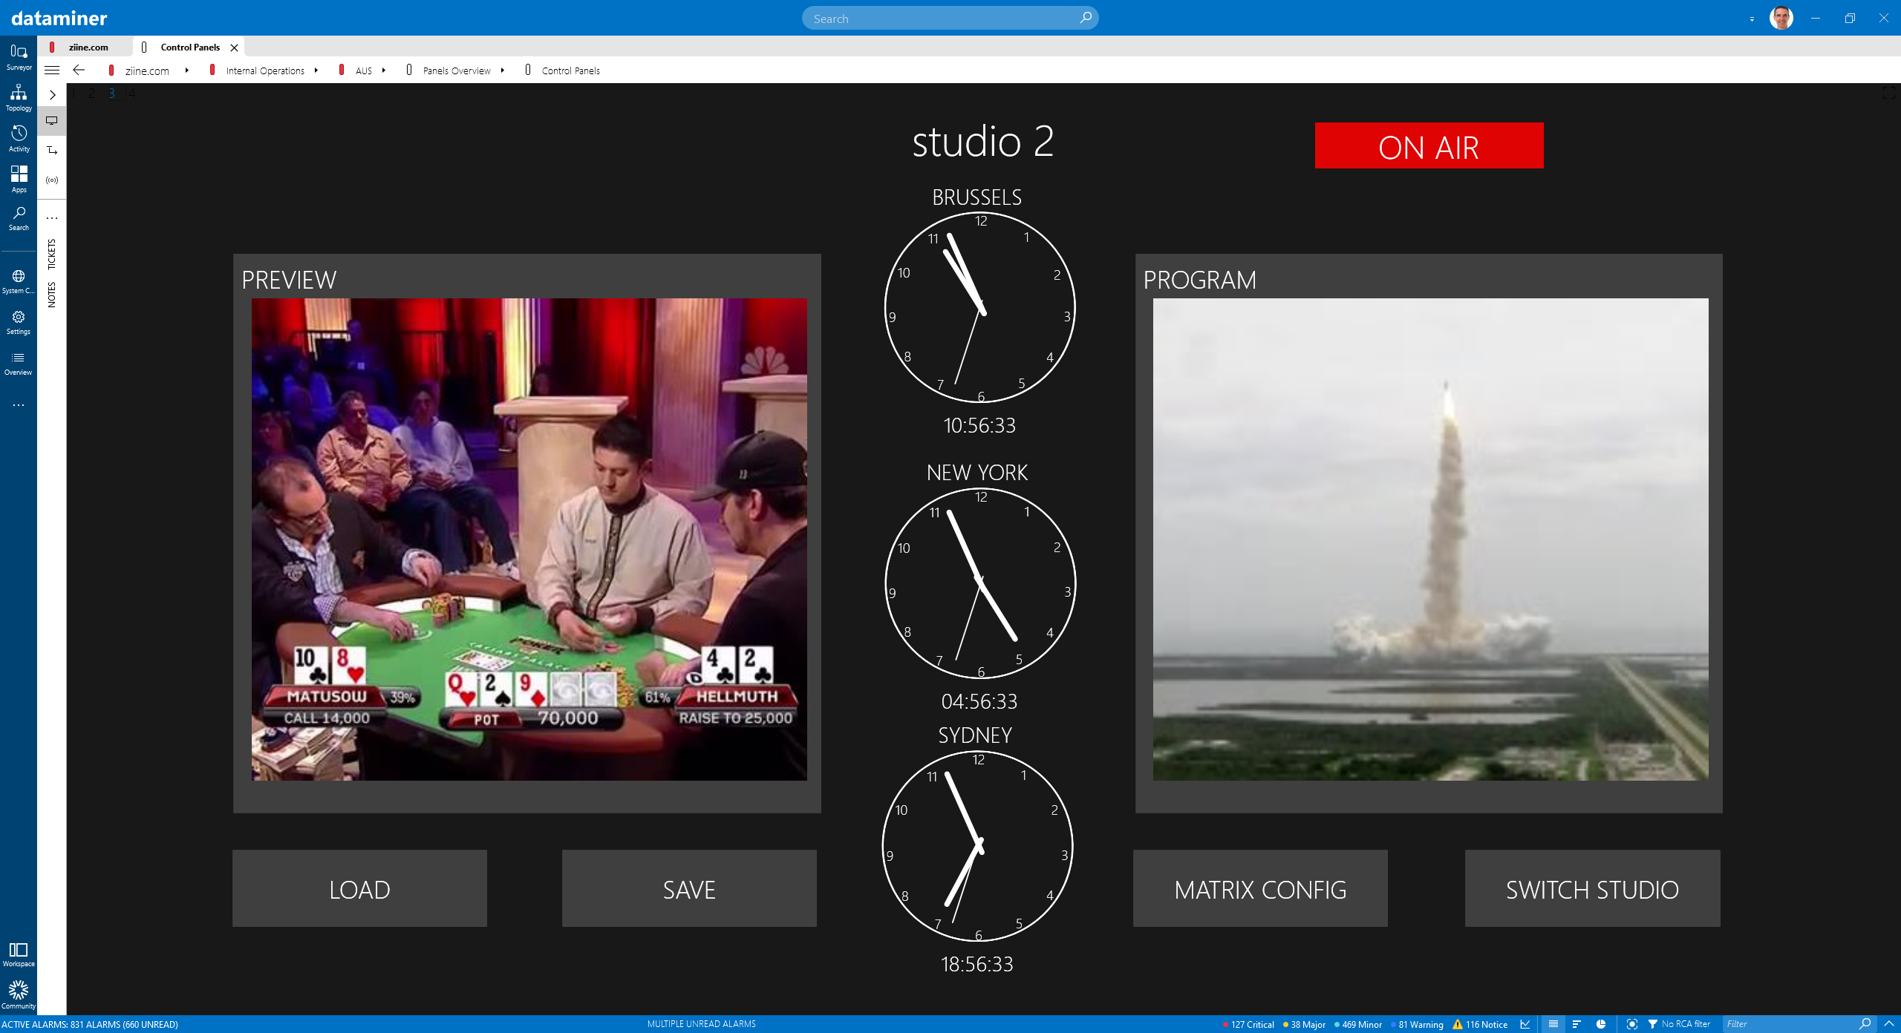1901x1033 pixels.
Task: Filter alarms by 127 Critical
Action: click(1248, 1024)
